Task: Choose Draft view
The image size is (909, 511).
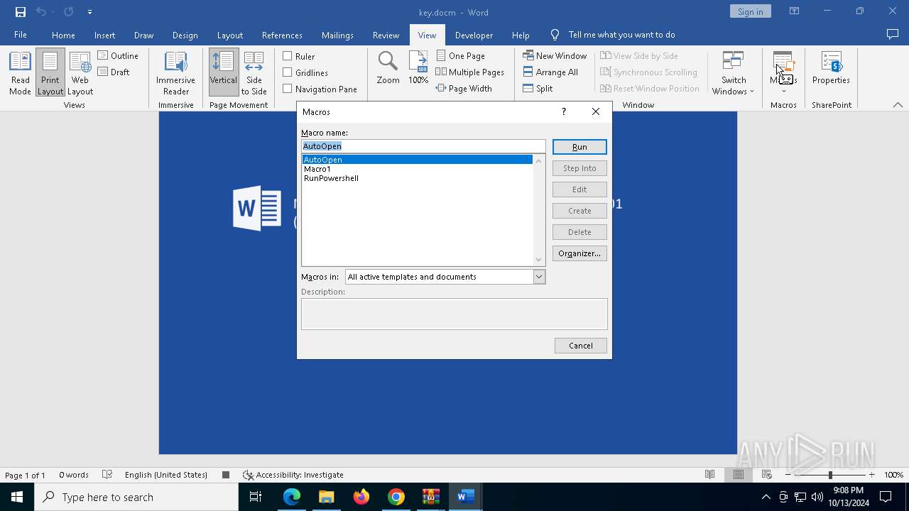Action: 114,72
